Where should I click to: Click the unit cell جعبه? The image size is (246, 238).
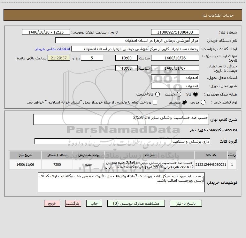[x=88, y=165]
